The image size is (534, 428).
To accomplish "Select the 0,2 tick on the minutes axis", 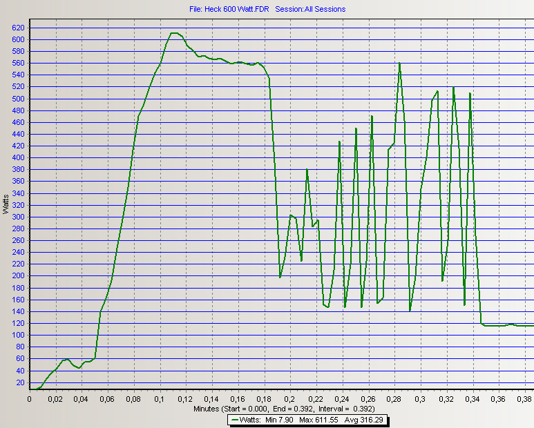I will coord(289,398).
